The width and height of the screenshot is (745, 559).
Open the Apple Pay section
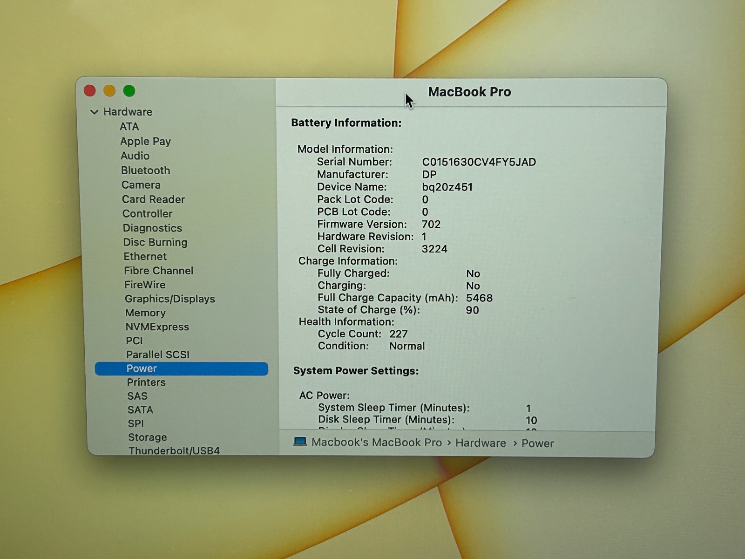pyautogui.click(x=145, y=141)
